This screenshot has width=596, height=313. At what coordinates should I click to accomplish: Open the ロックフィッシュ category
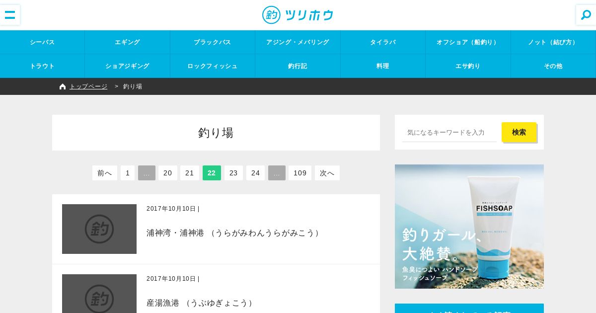click(x=213, y=66)
